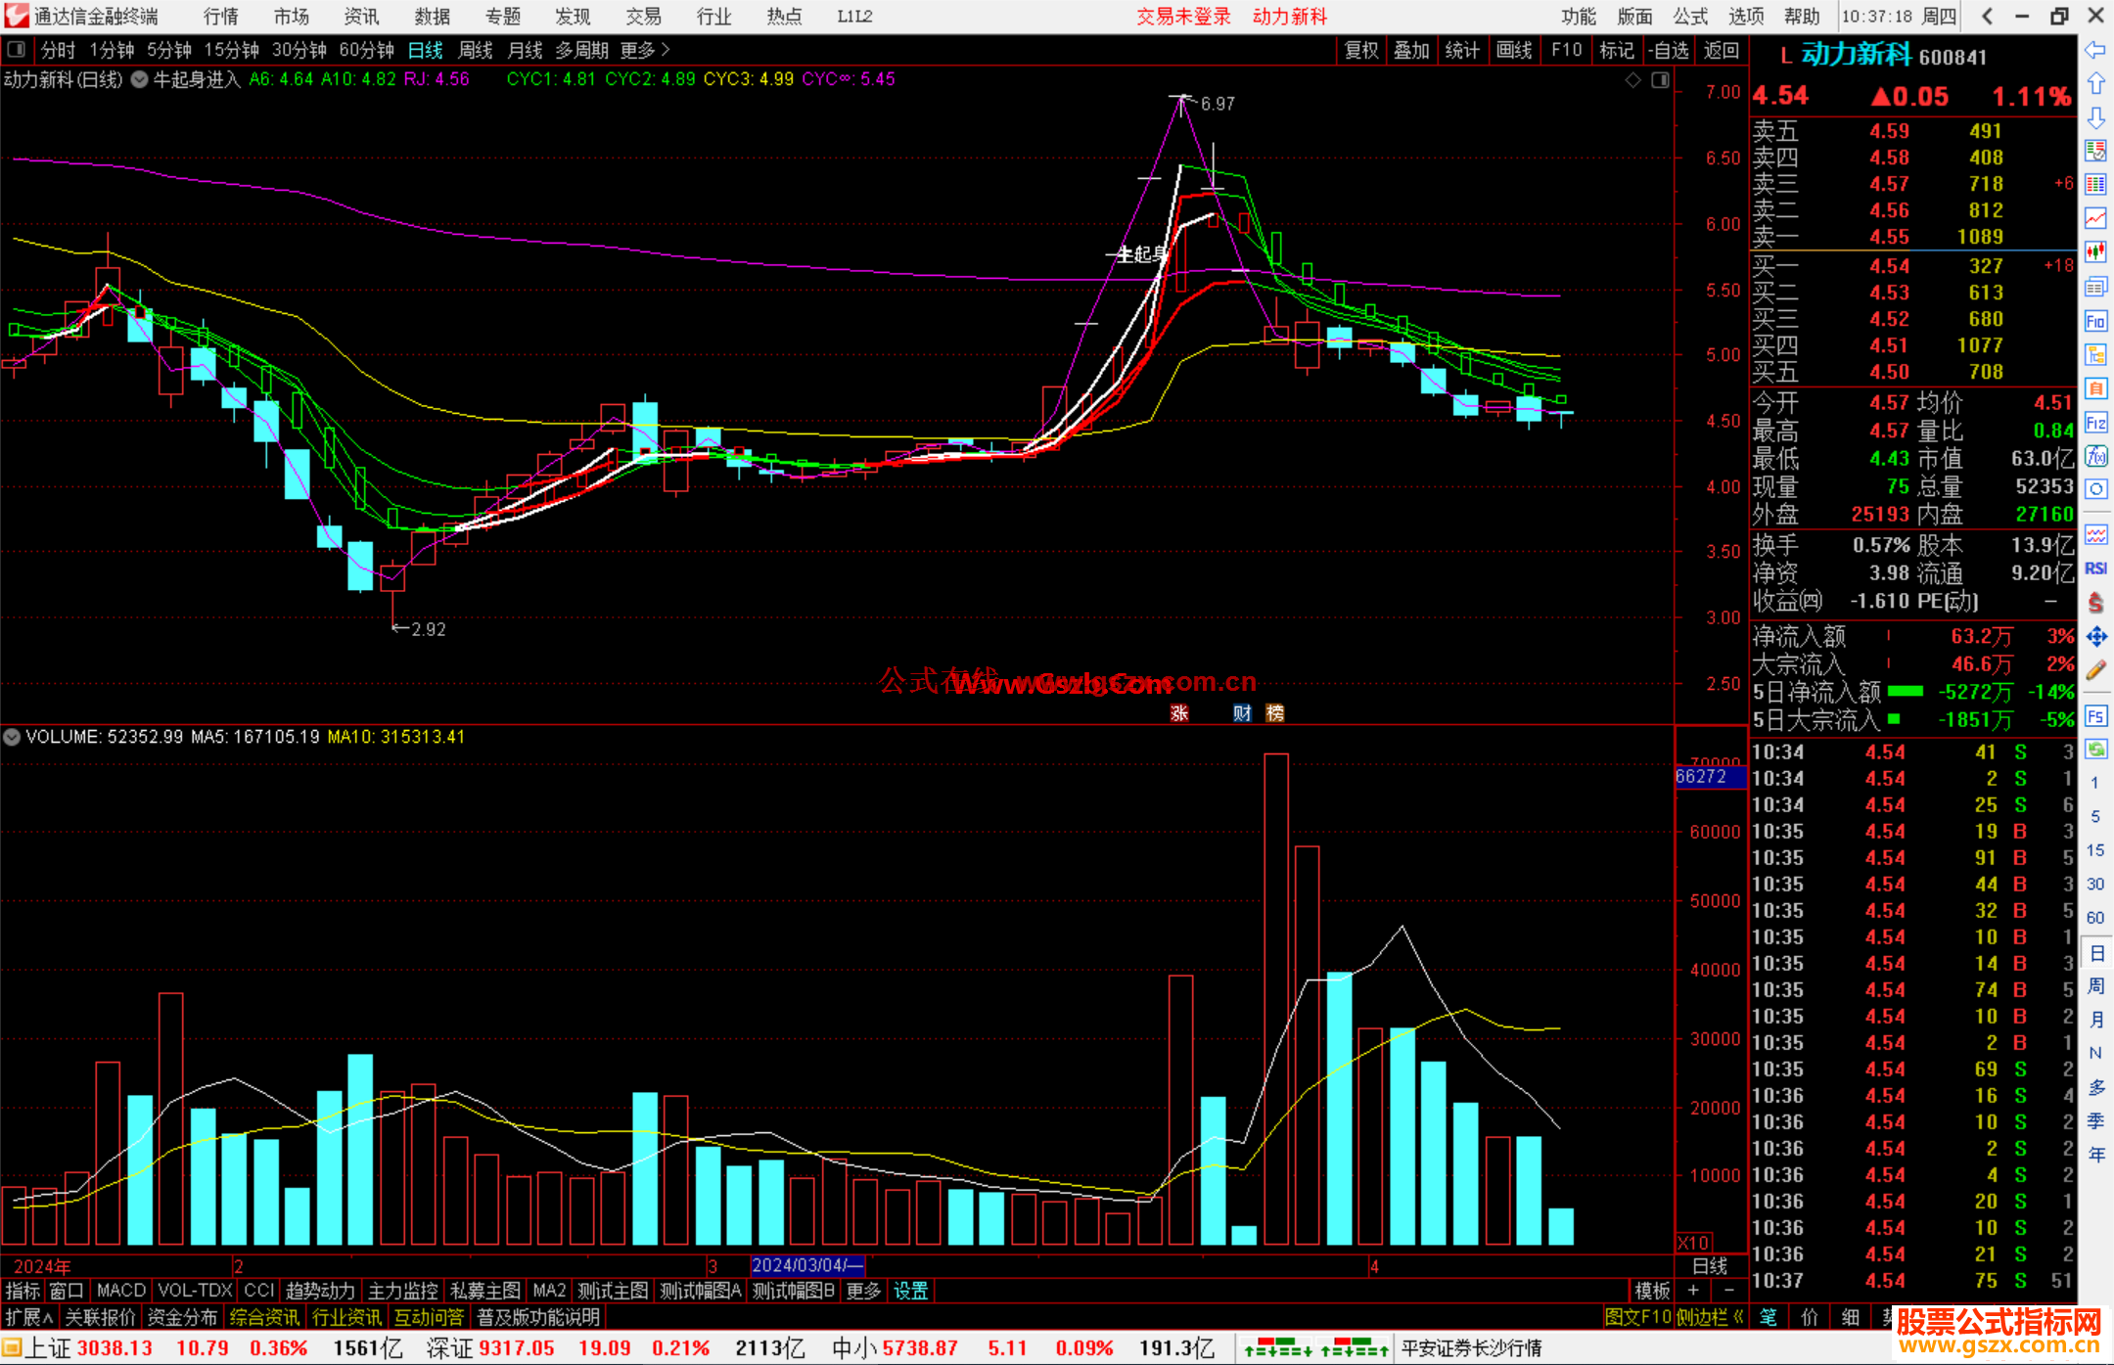Click the + zoom button beside 模板
Screen dimensions: 2114x1365
click(1694, 1291)
